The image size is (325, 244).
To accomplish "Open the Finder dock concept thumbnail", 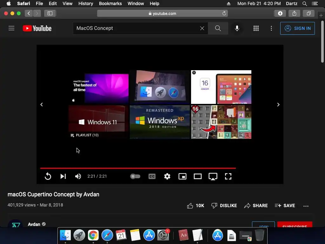I will (160, 87).
